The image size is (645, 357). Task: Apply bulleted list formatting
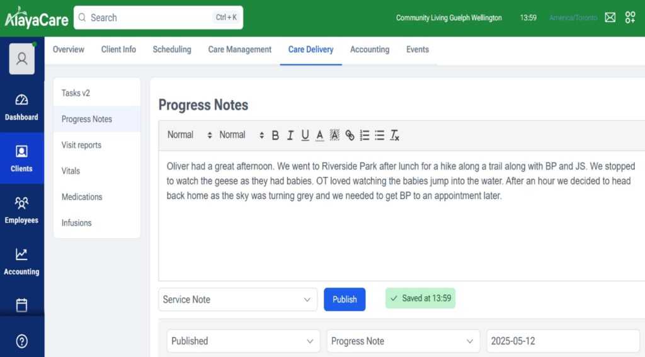click(x=379, y=135)
